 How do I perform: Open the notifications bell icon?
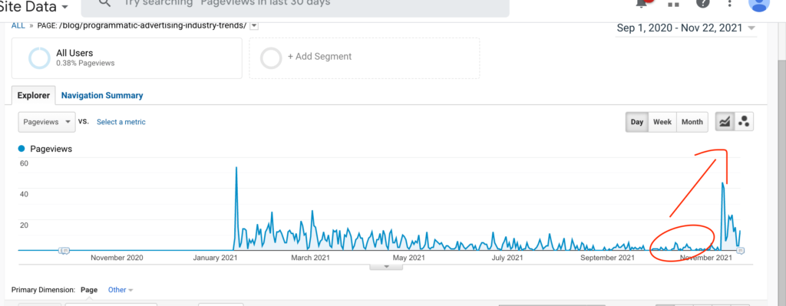642,3
